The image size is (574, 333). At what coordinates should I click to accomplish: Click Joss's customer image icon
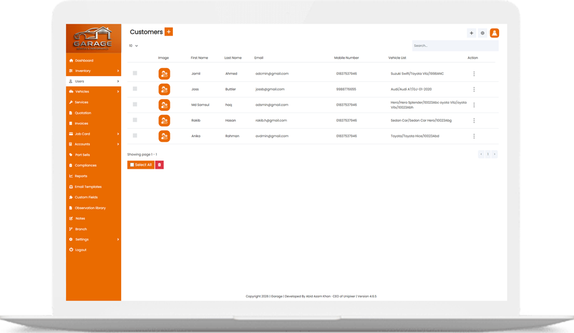[164, 89]
